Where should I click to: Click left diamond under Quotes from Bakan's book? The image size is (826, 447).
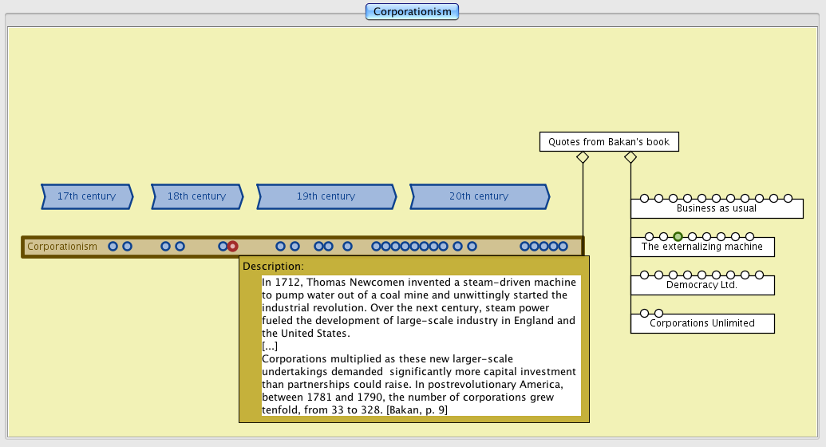pyautogui.click(x=583, y=158)
